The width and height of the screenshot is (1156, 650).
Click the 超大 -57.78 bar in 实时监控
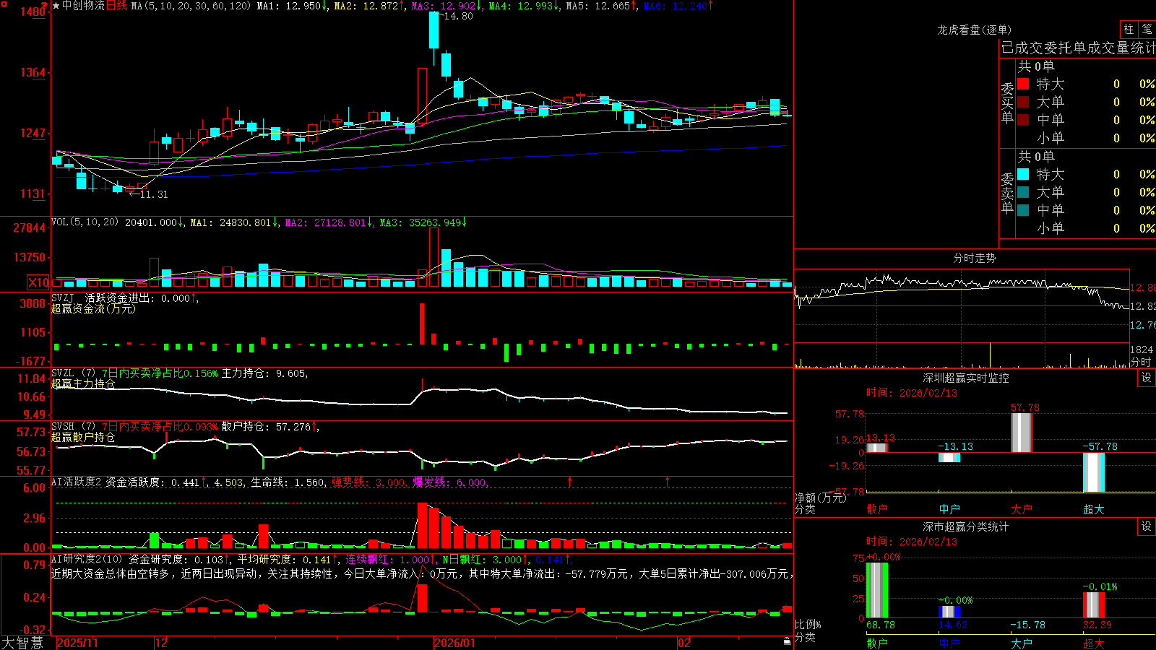1094,472
